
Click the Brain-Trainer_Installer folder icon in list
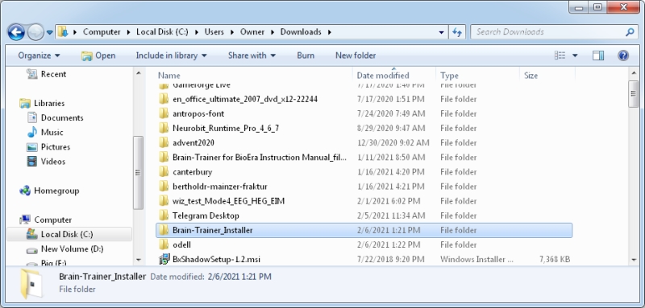164,230
